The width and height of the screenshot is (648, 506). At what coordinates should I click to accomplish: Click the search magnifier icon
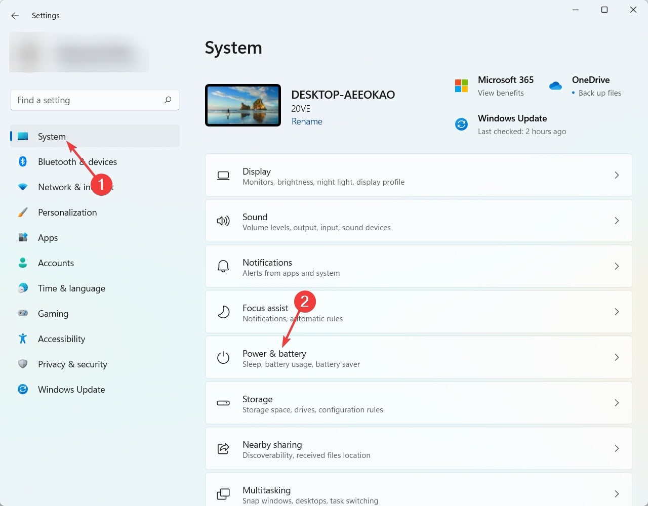[x=168, y=100]
